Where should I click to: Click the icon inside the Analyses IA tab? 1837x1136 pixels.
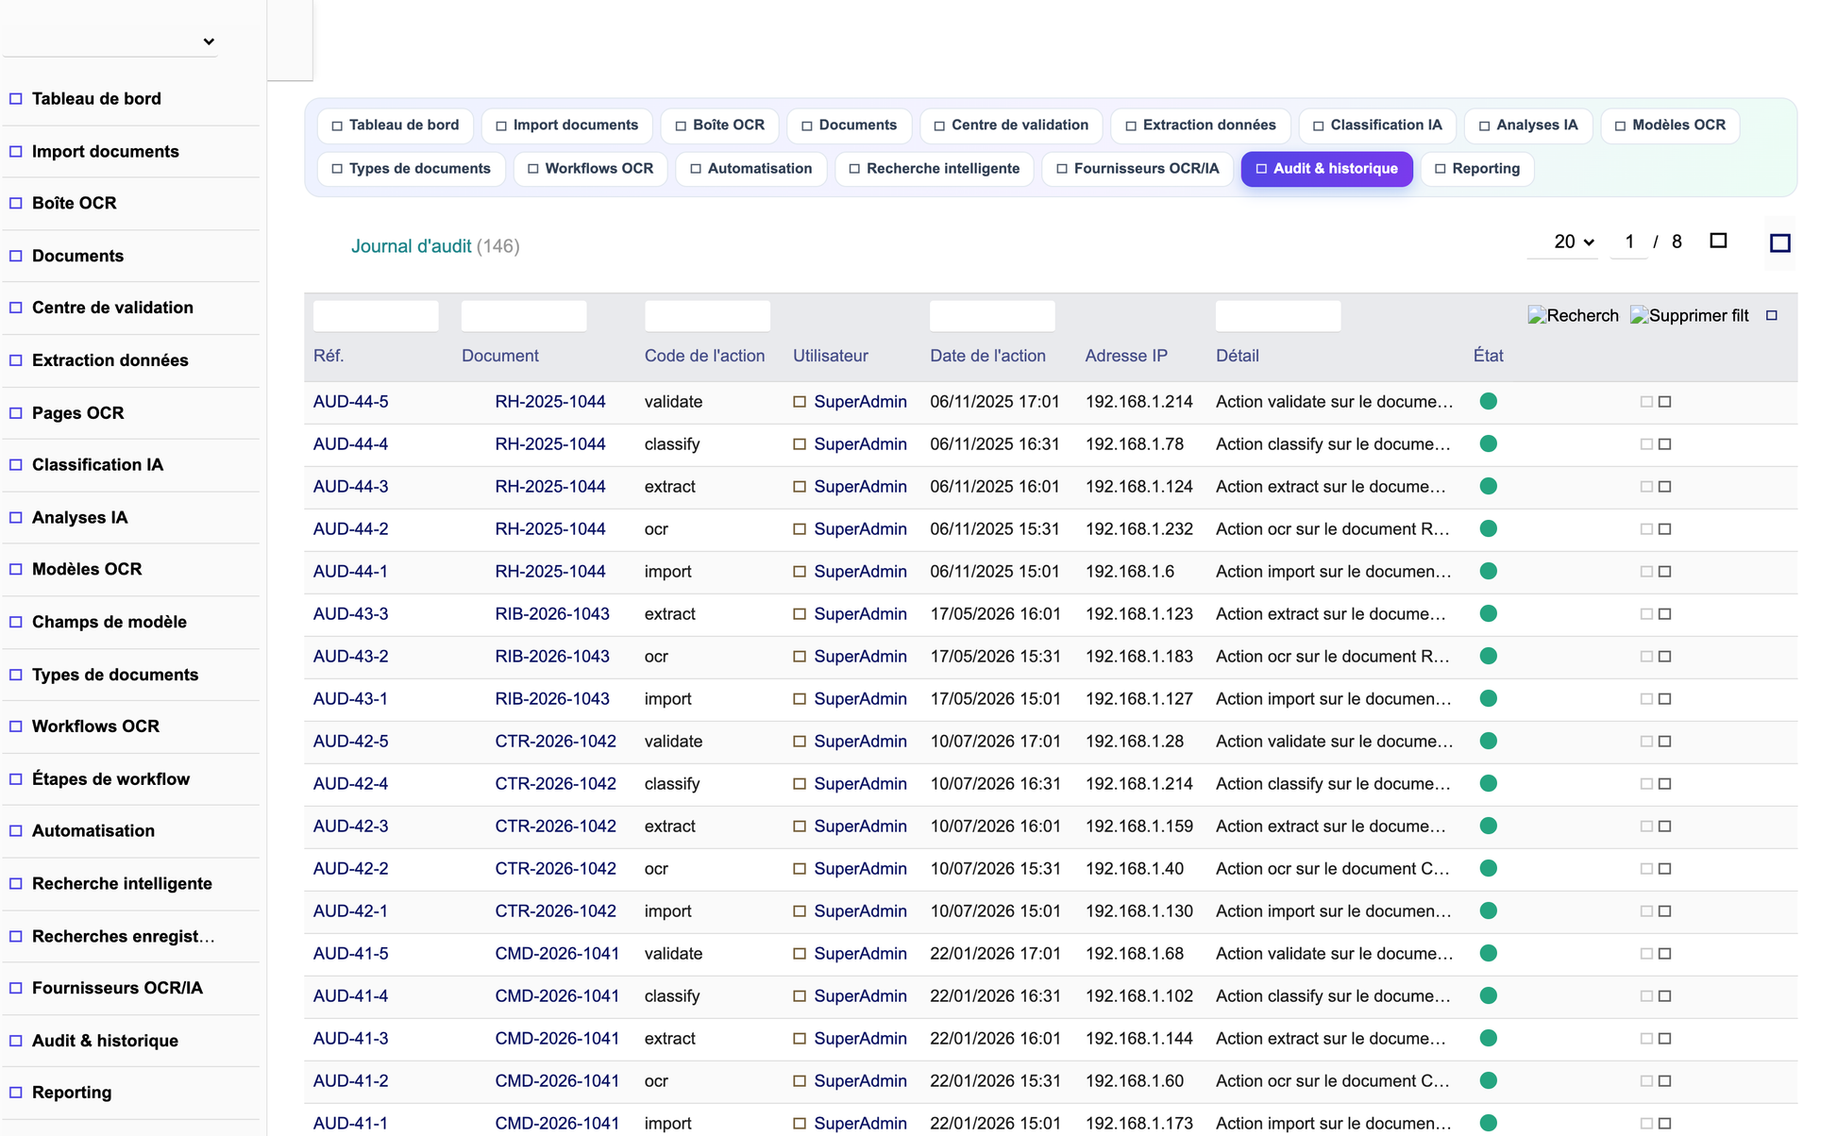(1484, 125)
